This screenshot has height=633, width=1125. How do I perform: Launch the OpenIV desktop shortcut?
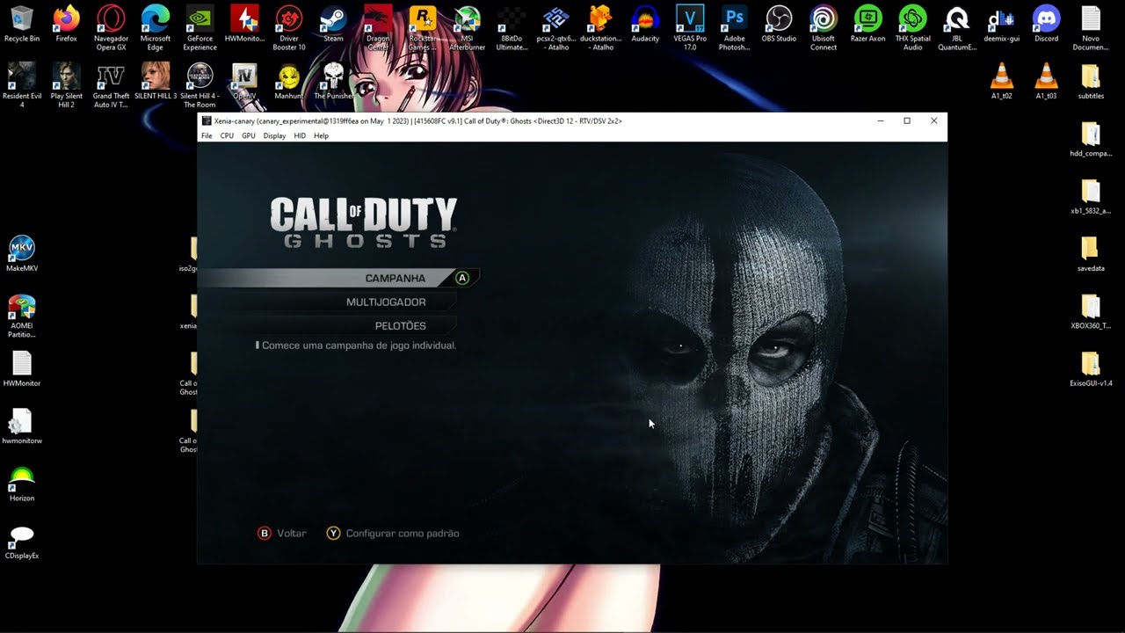point(244,81)
